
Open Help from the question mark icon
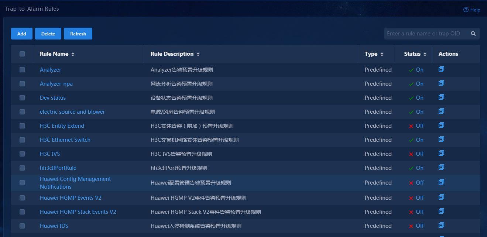[466, 10]
